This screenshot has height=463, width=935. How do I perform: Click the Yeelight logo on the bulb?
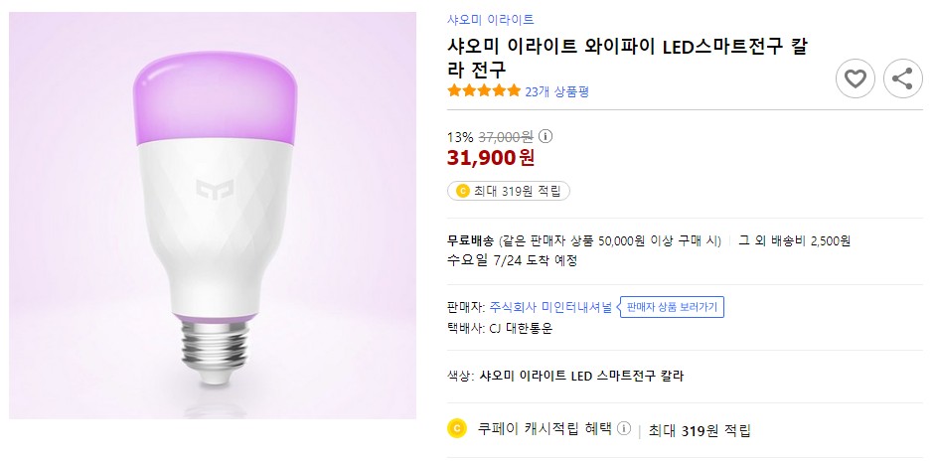[x=210, y=188]
